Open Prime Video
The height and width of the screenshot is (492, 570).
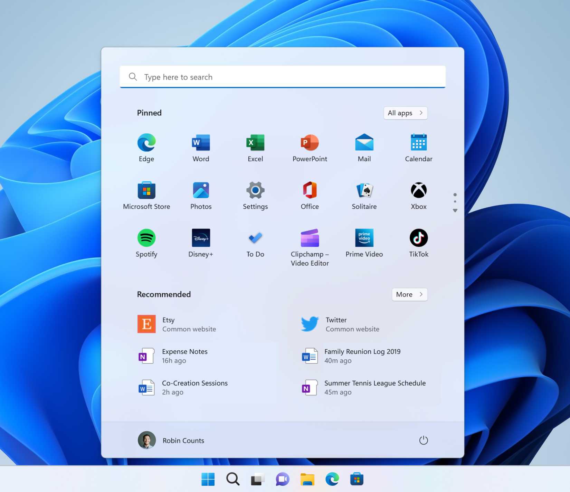[364, 242]
